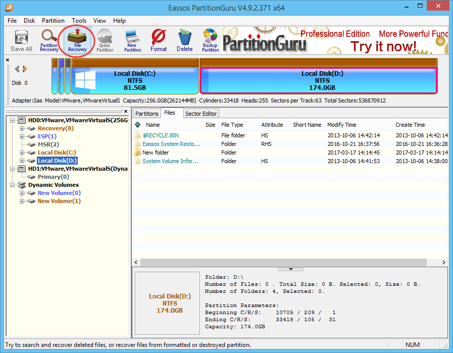
Task: Switch to the Sector Editor tab
Action: click(x=201, y=114)
